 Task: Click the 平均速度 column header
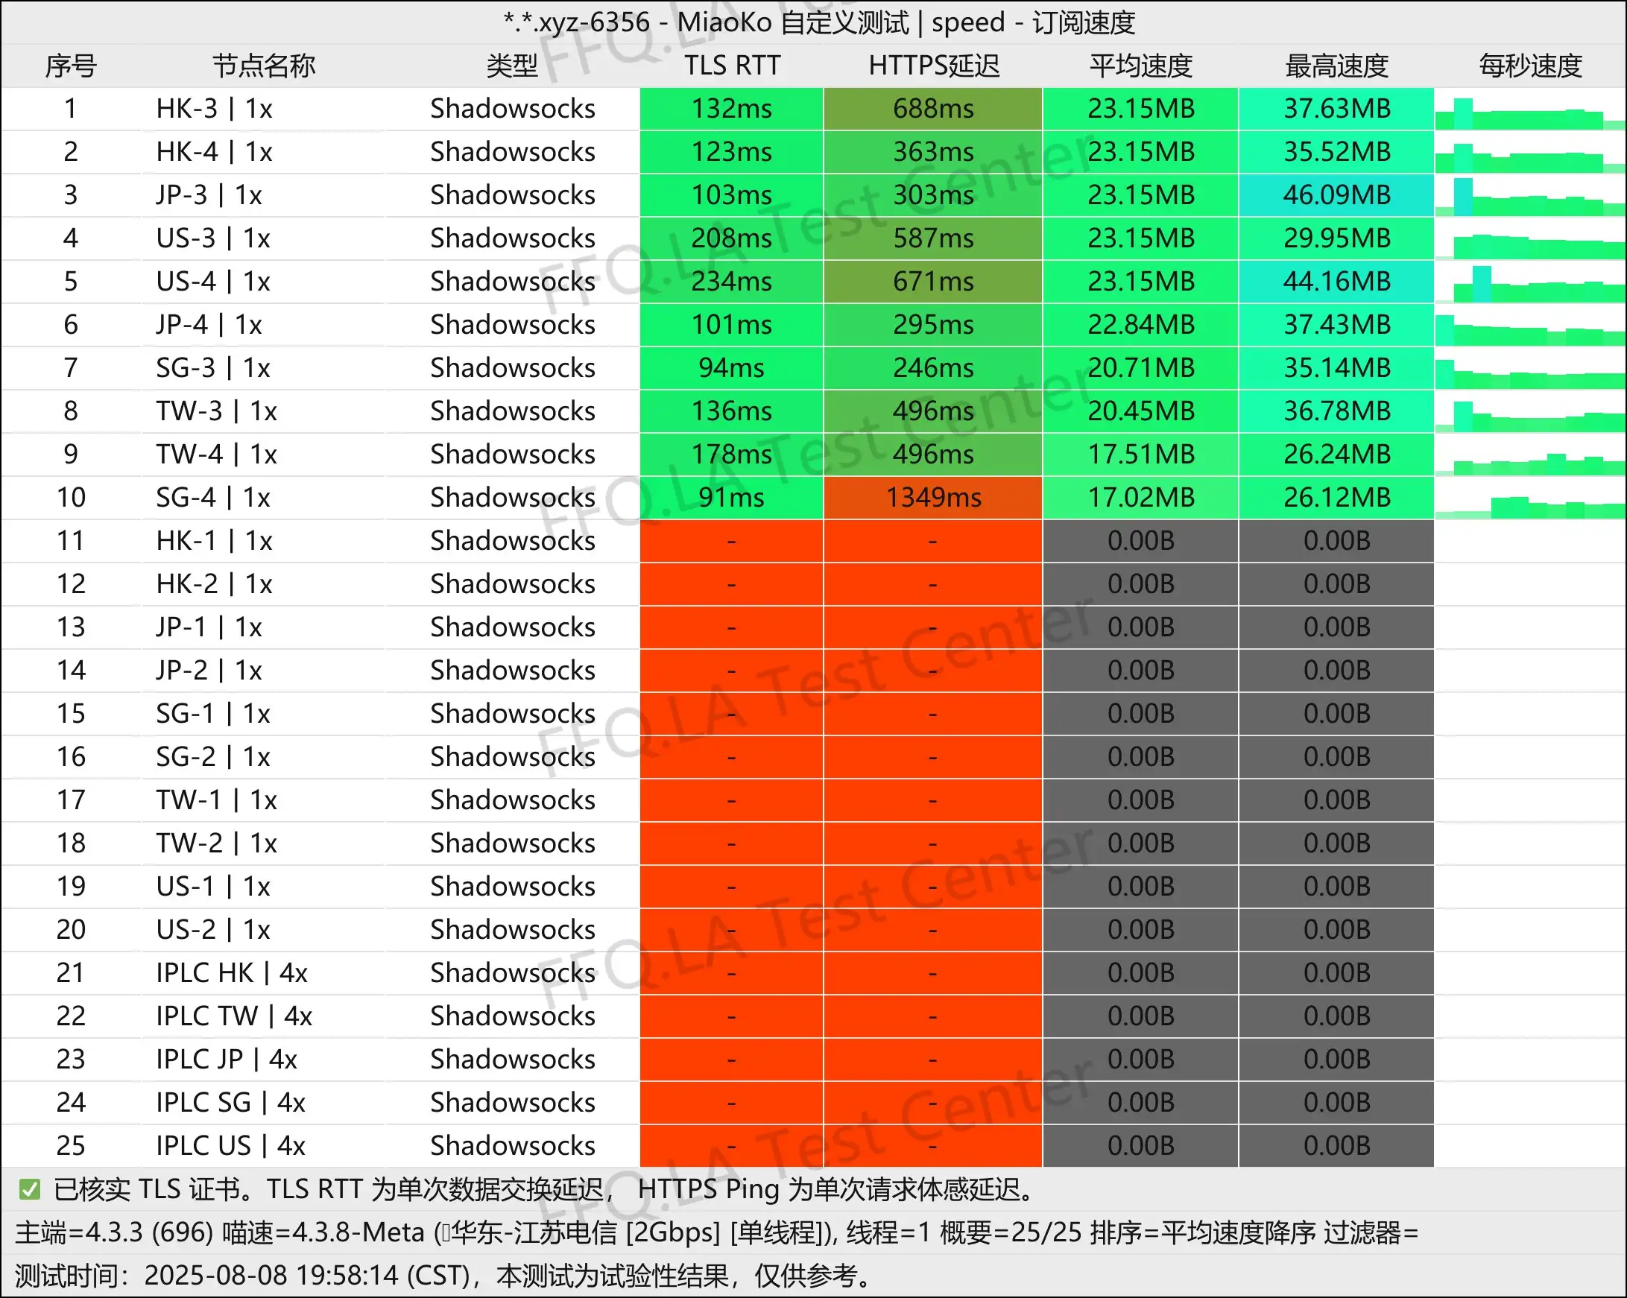pyautogui.click(x=1140, y=66)
